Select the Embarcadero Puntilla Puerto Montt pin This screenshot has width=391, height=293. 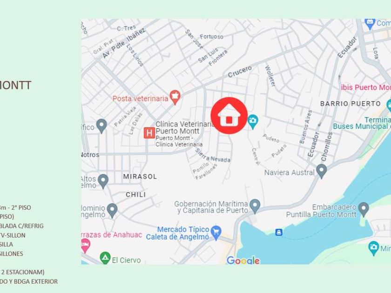click(364, 209)
